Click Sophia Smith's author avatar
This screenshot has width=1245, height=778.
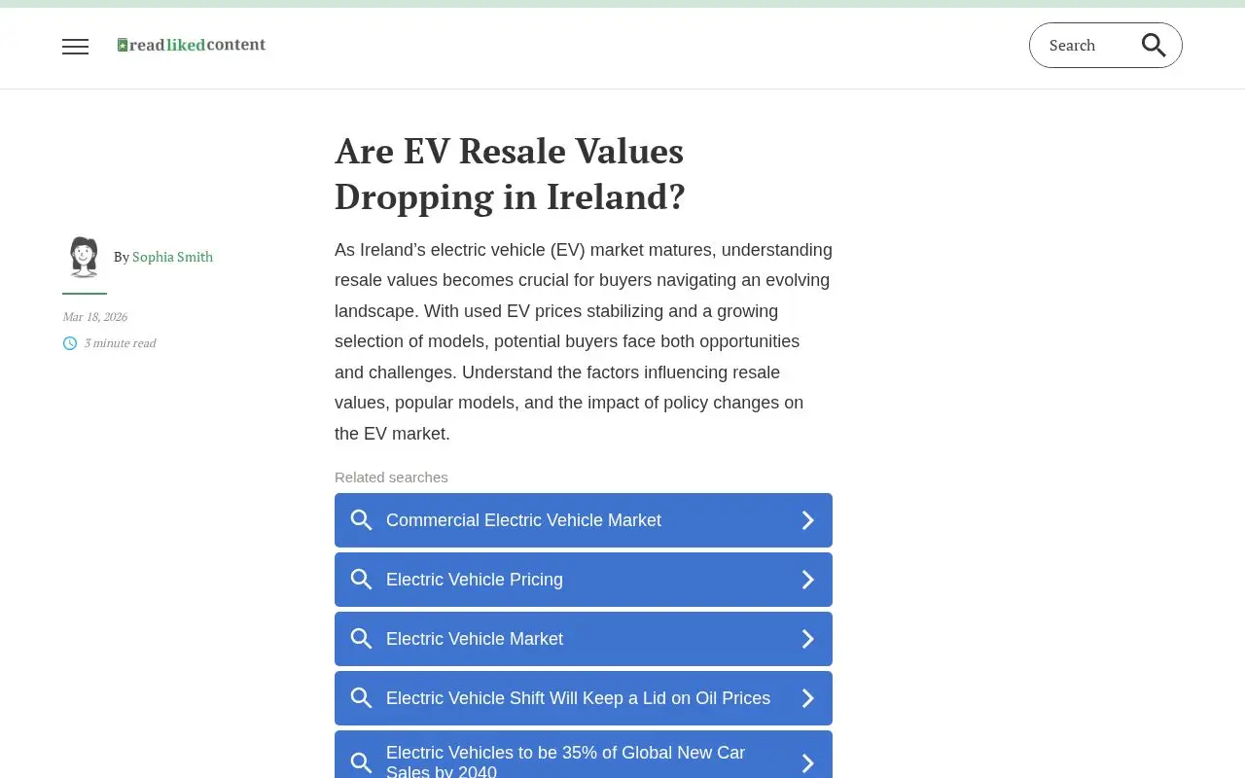tap(85, 258)
